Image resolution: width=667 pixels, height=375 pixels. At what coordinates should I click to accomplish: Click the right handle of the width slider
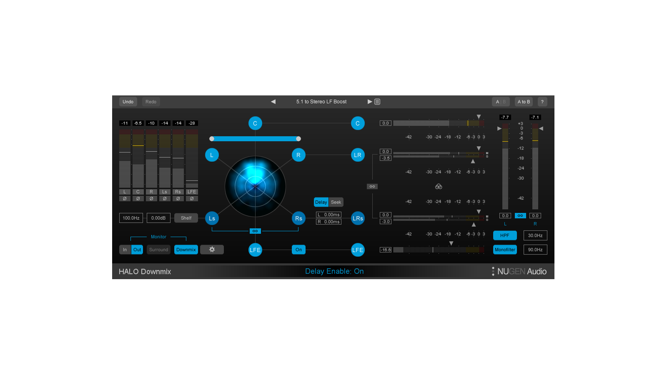pos(298,139)
